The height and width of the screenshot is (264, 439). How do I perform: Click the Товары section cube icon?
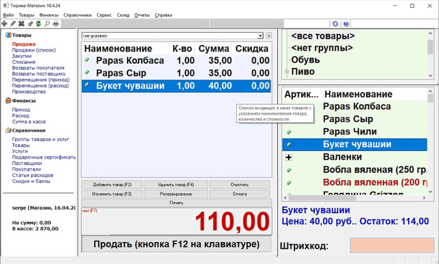click(x=8, y=35)
